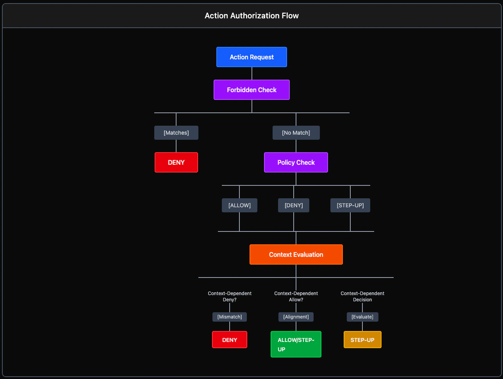Screen dimensions: 503x379
Task: Click the [ALLOW] branch label
Action: click(239, 205)
